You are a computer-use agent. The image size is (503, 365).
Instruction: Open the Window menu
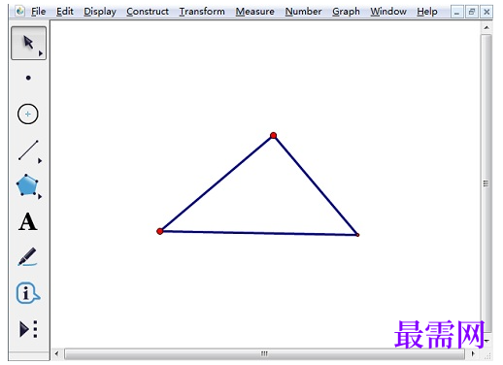[x=388, y=12]
